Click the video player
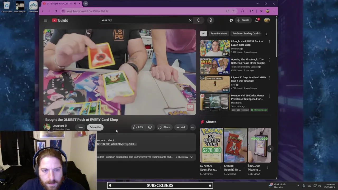Screen dimensions: 338x190 pos(120,72)
